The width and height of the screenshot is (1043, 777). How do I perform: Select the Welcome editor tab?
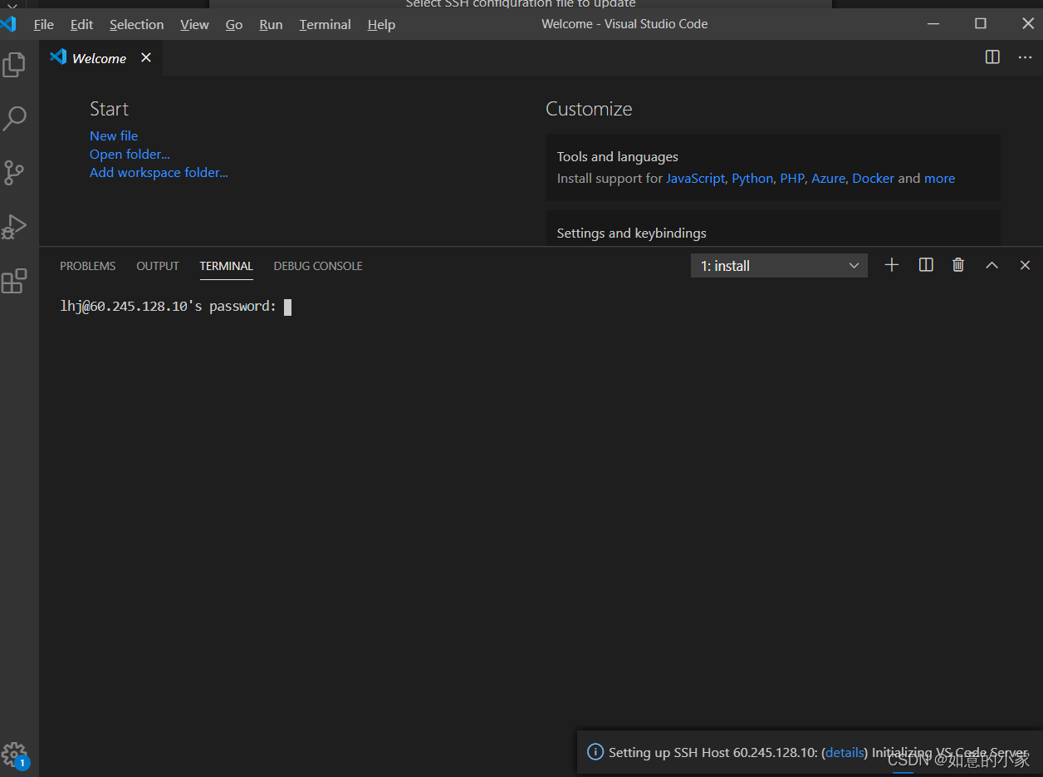(100, 58)
